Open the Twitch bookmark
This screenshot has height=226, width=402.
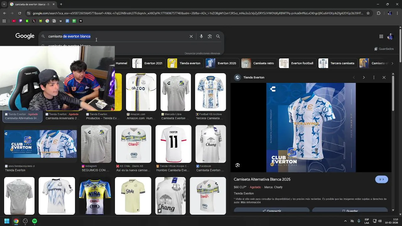[20, 21]
